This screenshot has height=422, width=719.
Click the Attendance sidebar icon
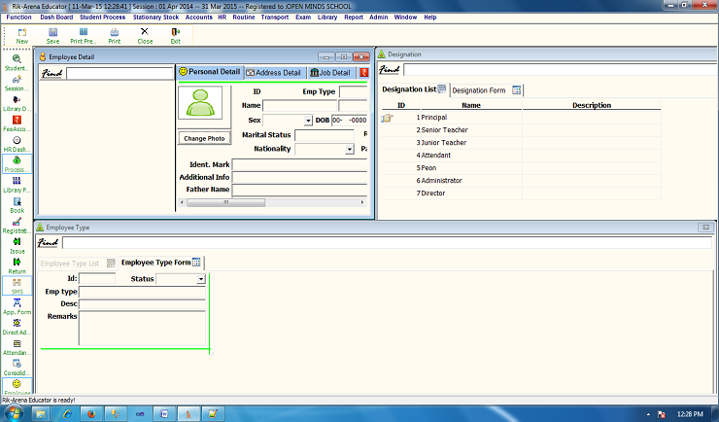17,347
